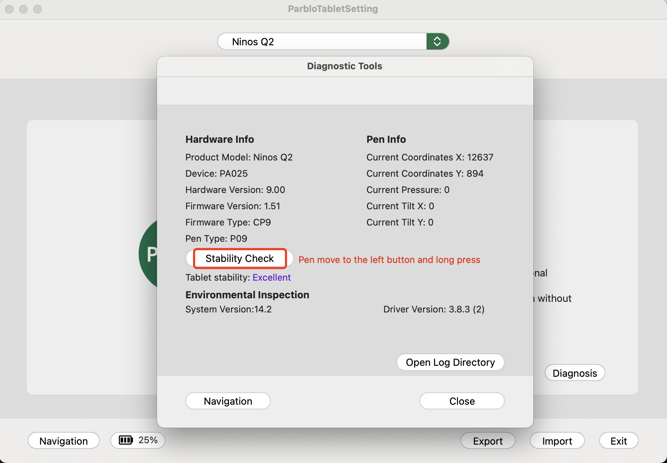667x463 pixels.
Task: Open the Ninos Q2 device dropdown
Action: pos(333,42)
